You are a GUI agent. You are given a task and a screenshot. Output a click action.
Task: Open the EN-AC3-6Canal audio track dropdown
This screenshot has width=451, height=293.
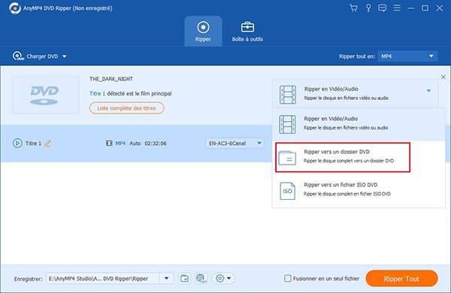tap(235, 143)
